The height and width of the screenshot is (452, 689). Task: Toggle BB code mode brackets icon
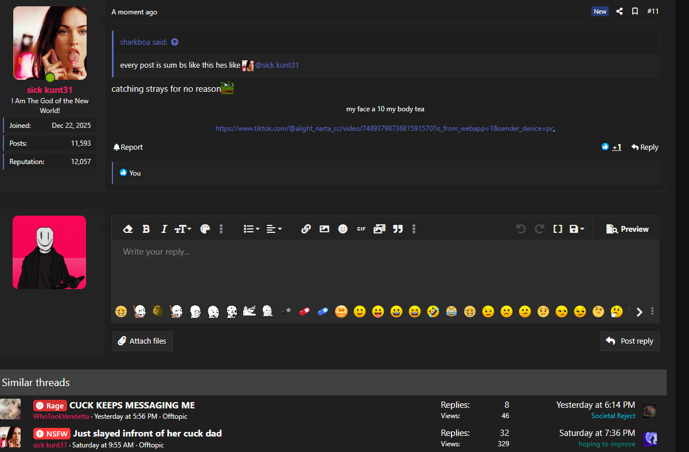(557, 229)
